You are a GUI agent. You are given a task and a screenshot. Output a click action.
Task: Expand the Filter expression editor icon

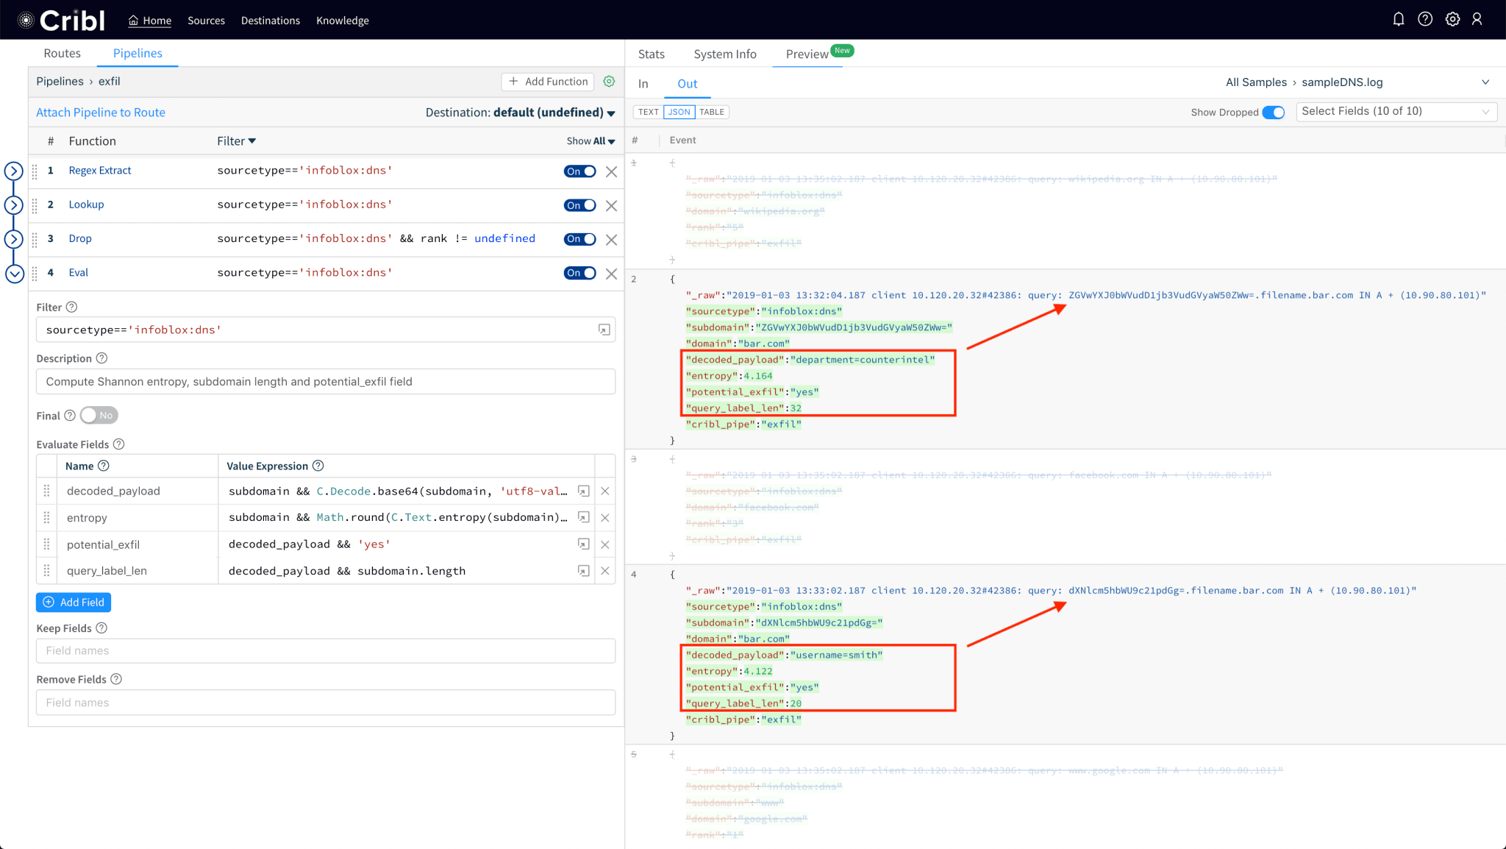(x=604, y=330)
